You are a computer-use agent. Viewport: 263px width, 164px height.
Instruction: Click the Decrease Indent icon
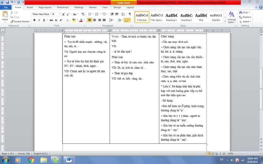(x=112, y=14)
